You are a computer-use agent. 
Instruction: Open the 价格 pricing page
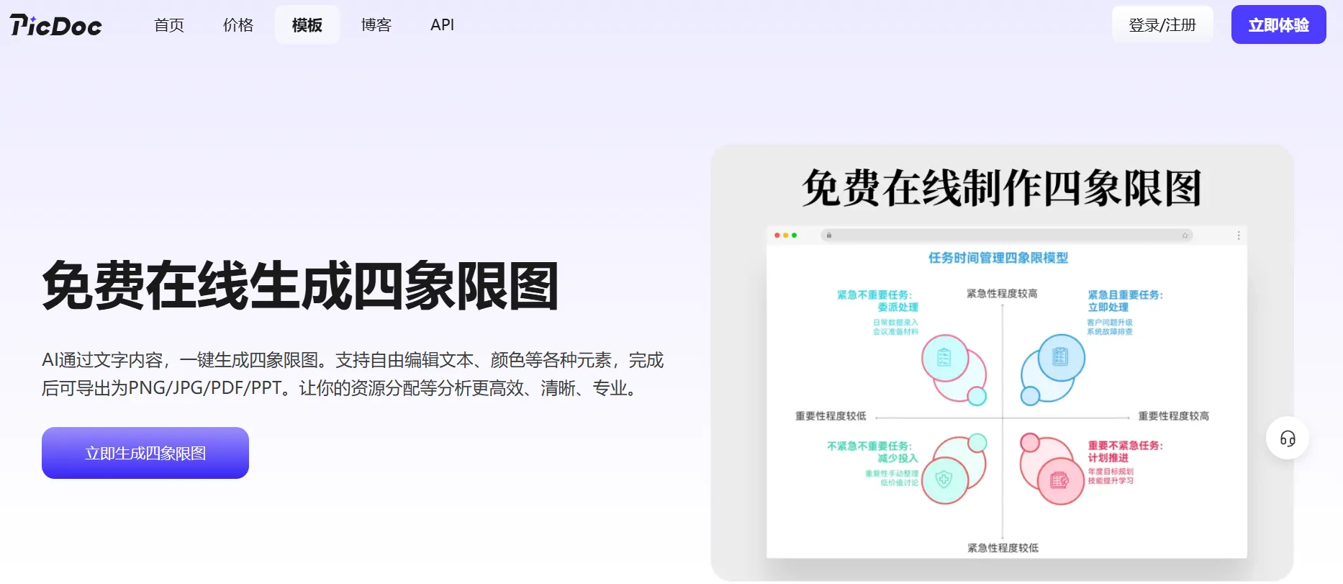click(238, 25)
